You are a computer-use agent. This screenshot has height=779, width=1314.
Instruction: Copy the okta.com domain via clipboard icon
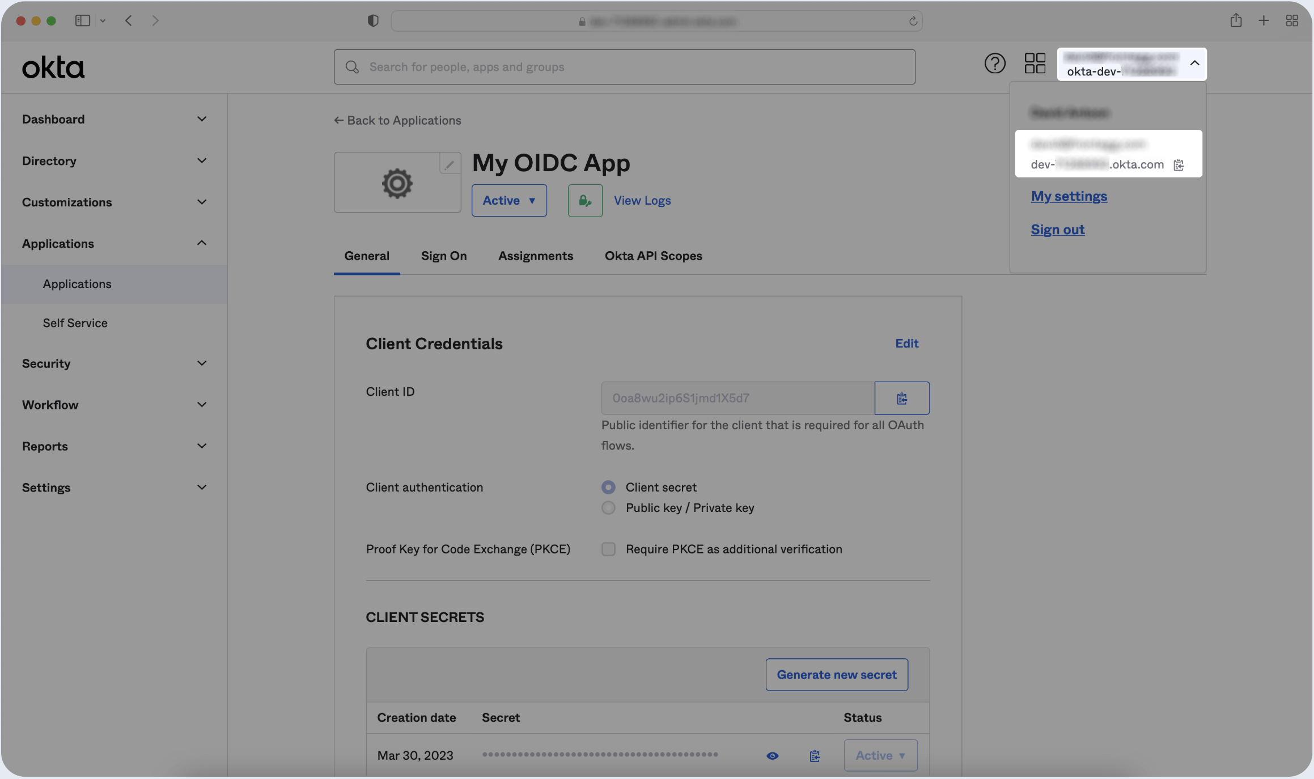pos(1179,165)
